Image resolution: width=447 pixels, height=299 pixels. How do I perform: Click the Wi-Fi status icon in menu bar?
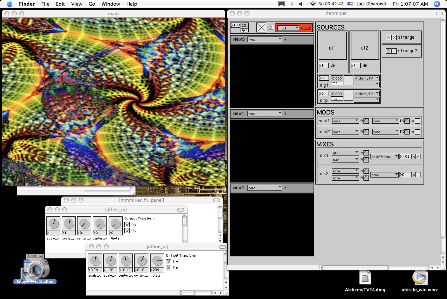(x=313, y=4)
